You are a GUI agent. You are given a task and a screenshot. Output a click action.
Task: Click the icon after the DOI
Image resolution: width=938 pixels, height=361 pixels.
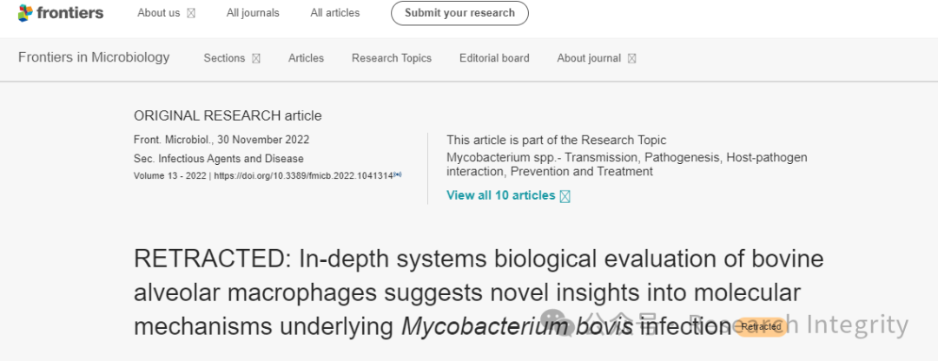[x=398, y=175]
